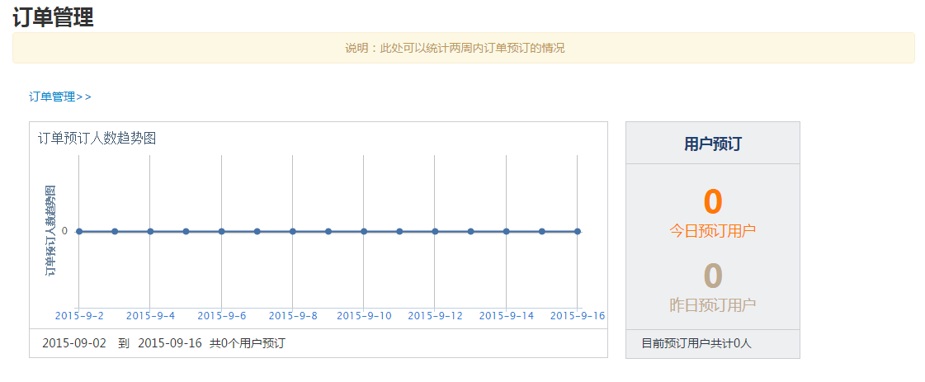The image size is (925, 382).
Task: Select the vertical y-axis title text
Action: click(50, 231)
